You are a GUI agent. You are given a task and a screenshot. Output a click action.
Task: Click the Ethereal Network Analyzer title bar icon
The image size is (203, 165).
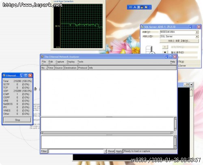tap(43, 57)
